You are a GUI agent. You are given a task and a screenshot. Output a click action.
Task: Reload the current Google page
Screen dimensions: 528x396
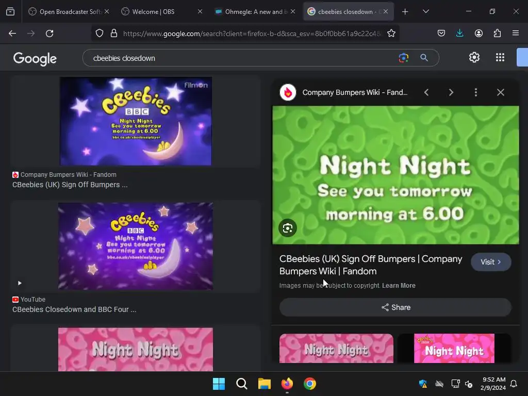pyautogui.click(x=49, y=34)
